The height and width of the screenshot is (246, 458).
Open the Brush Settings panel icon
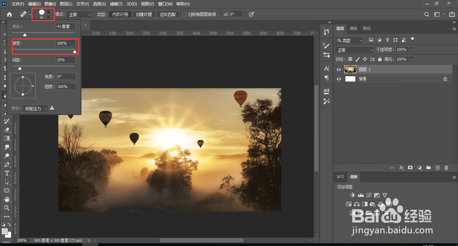point(327,46)
